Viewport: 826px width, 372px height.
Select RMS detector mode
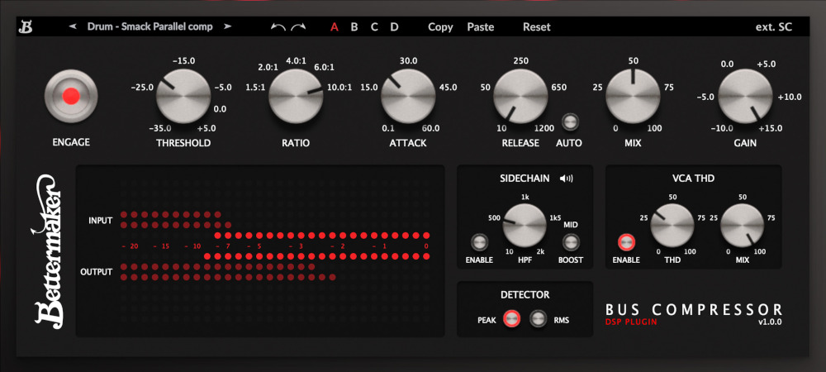click(539, 318)
